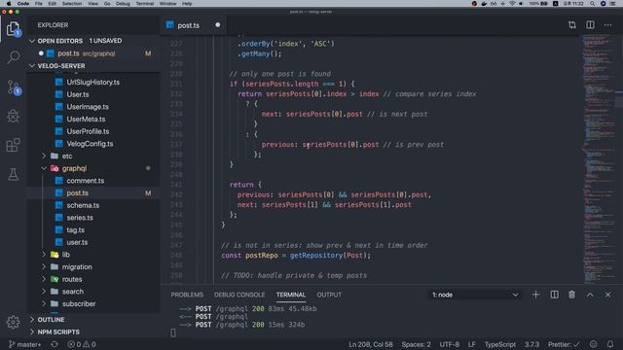This screenshot has width=623, height=350.
Task: Maximize the panel with up chevron
Action: pyautogui.click(x=590, y=295)
